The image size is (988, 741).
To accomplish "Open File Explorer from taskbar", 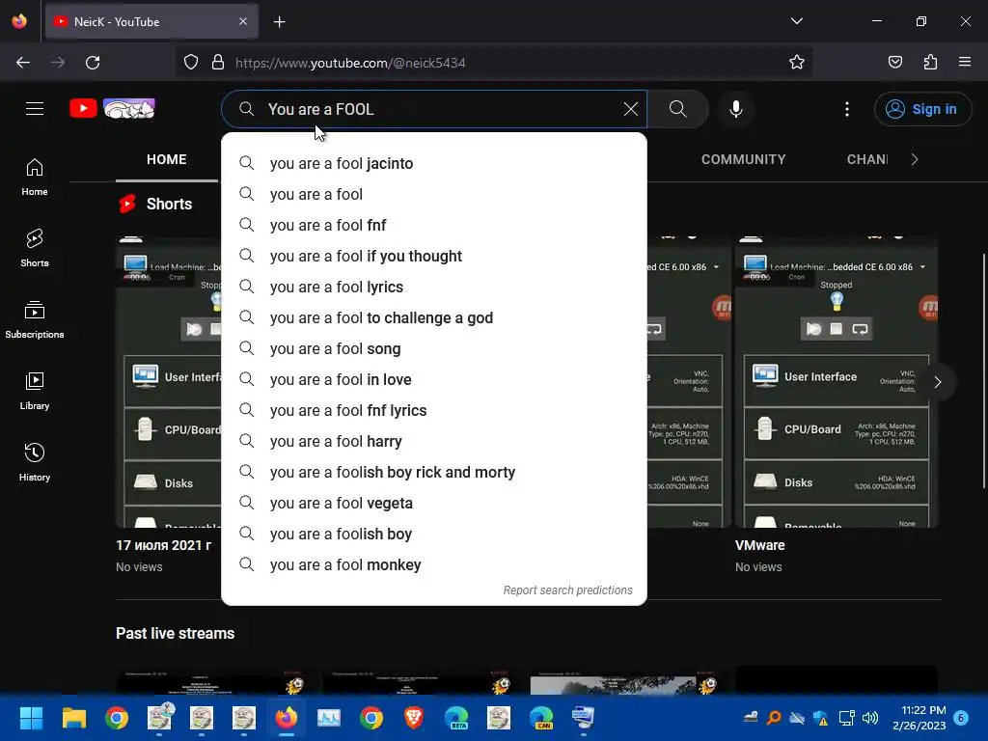I will [73, 718].
